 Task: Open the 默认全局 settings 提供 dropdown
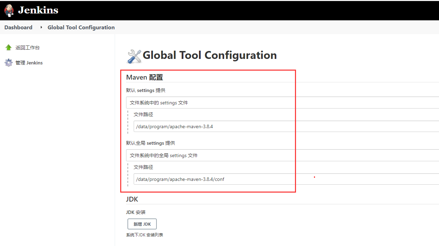click(282, 155)
